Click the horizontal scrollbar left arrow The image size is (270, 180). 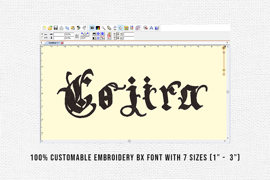42,141
